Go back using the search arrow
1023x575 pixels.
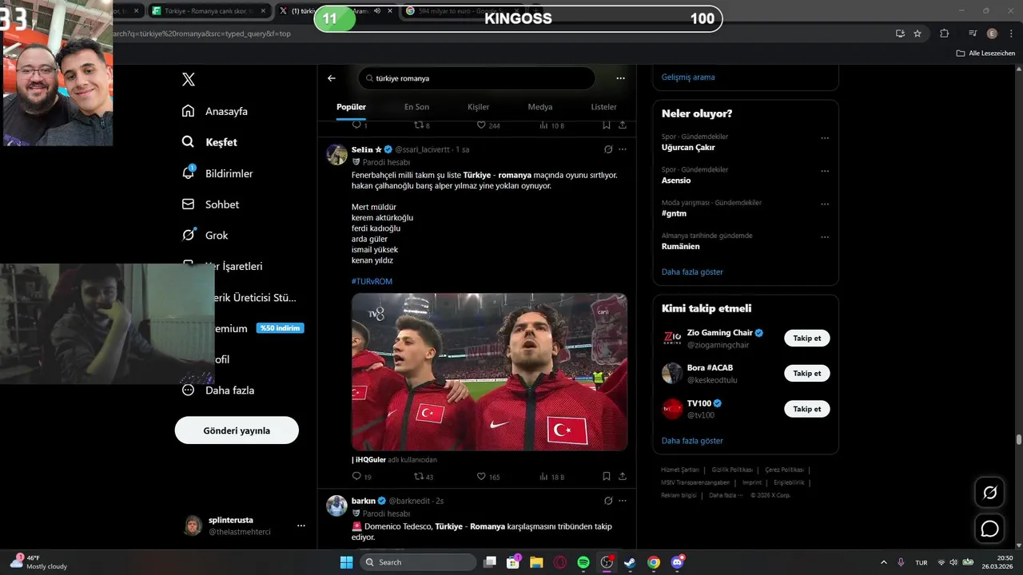tap(332, 78)
